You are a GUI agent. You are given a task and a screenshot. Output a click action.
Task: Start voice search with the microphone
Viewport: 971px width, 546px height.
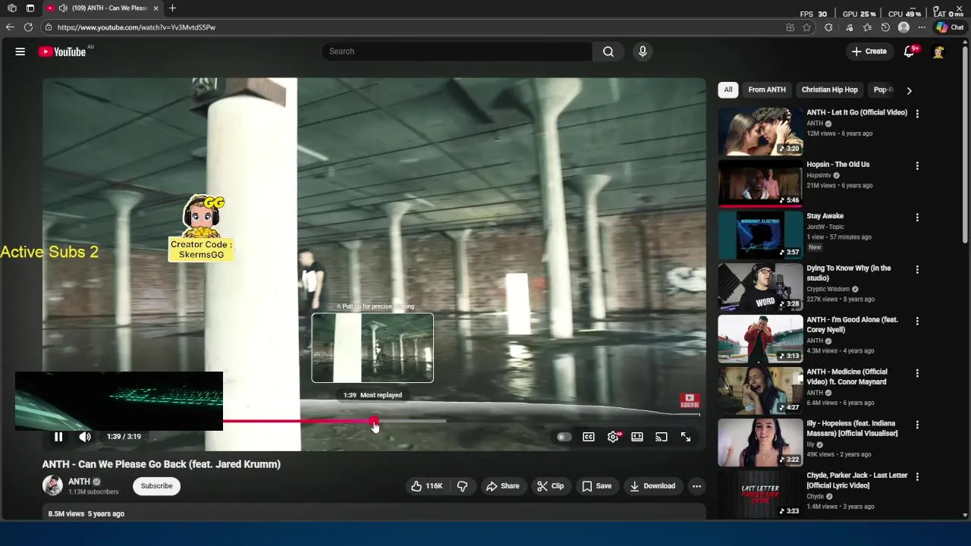click(x=643, y=52)
